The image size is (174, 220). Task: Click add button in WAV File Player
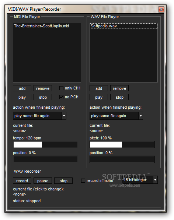pos(99,88)
